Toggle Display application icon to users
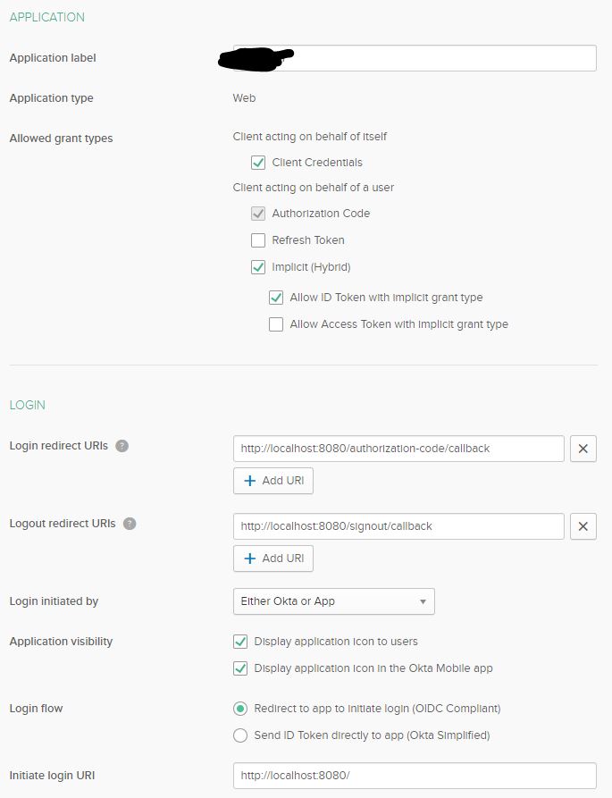Image resolution: width=612 pixels, height=798 pixels. (240, 642)
